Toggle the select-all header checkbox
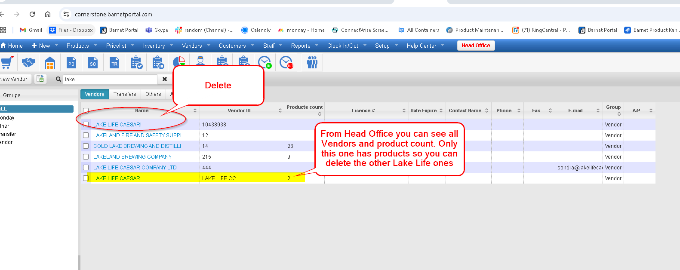The image size is (680, 270). pos(86,111)
